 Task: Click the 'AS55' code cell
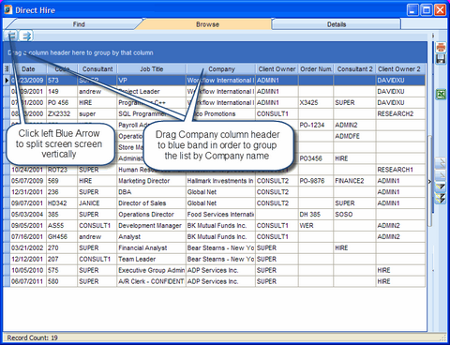(x=62, y=226)
